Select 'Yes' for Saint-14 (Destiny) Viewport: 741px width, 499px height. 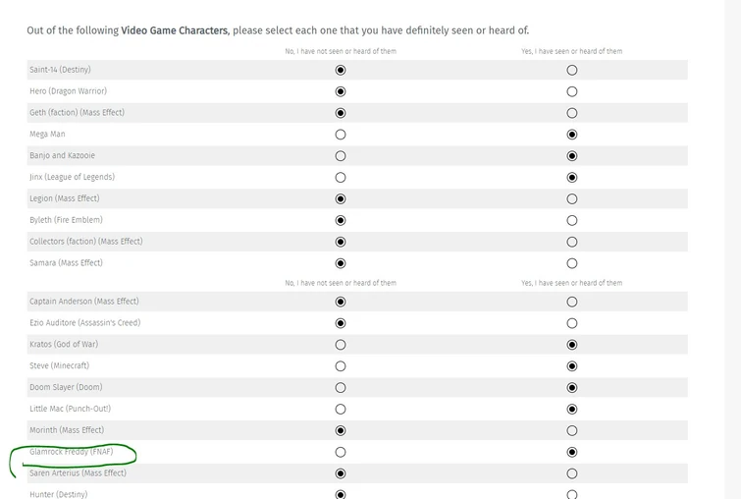(572, 70)
